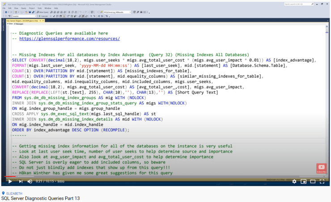Play the YouTube video
331x202 pixels.
10,181
